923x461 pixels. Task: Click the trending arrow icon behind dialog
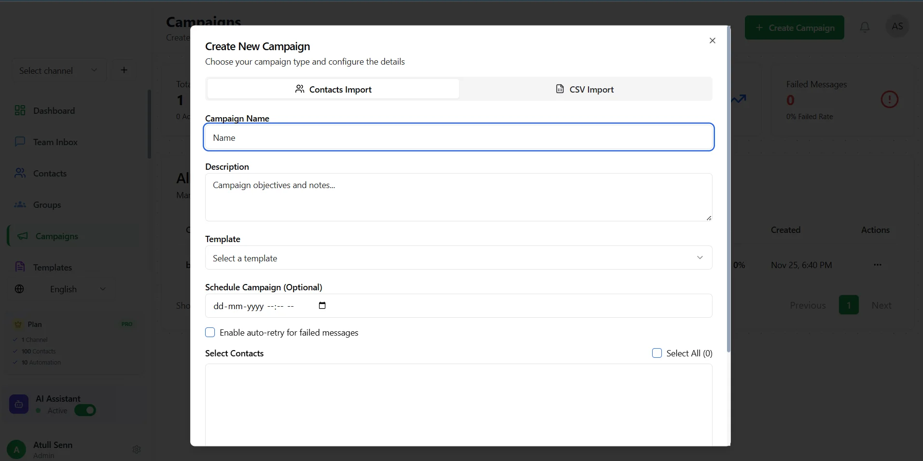(739, 99)
